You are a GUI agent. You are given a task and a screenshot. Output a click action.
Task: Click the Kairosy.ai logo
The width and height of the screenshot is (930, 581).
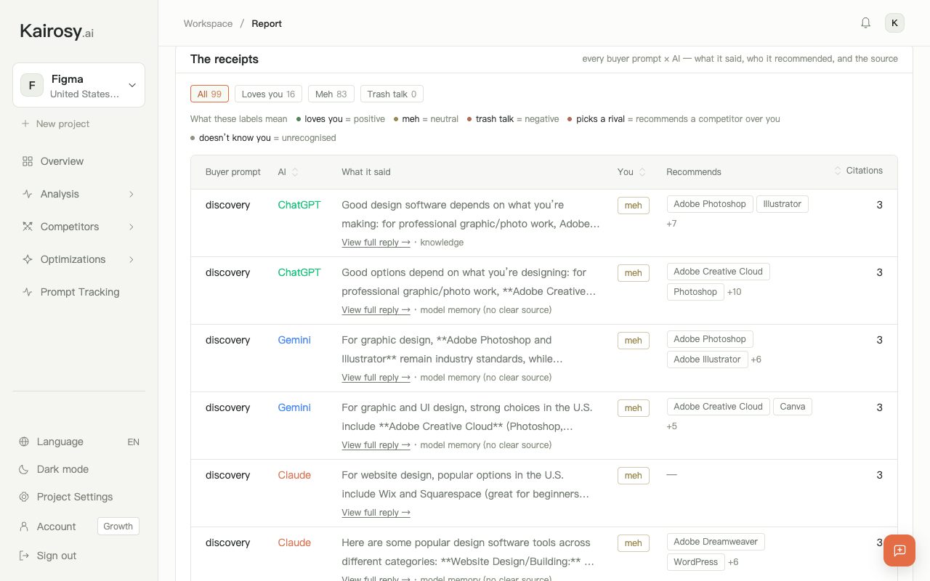[57, 31]
